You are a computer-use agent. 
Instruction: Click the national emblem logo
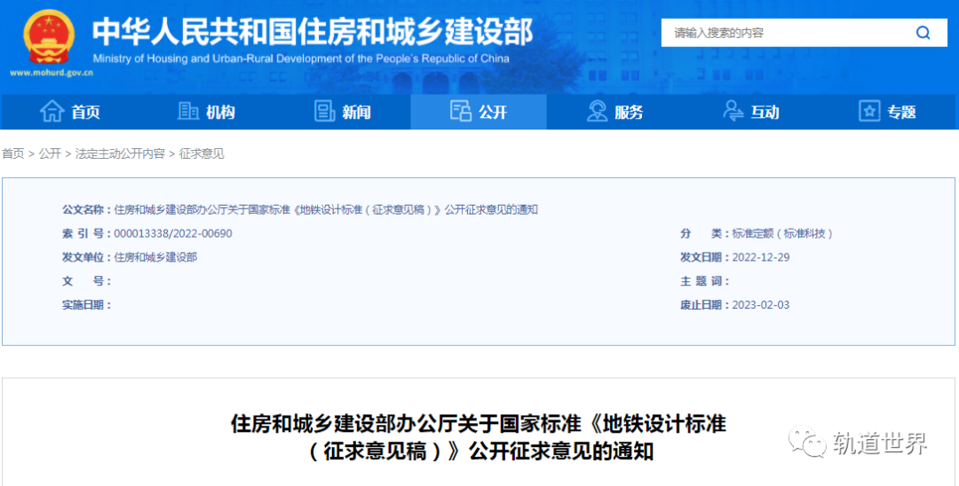[x=50, y=36]
